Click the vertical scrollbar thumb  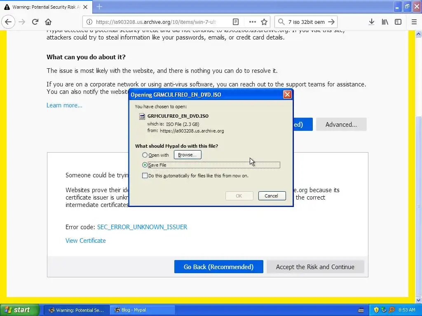(x=418, y=206)
